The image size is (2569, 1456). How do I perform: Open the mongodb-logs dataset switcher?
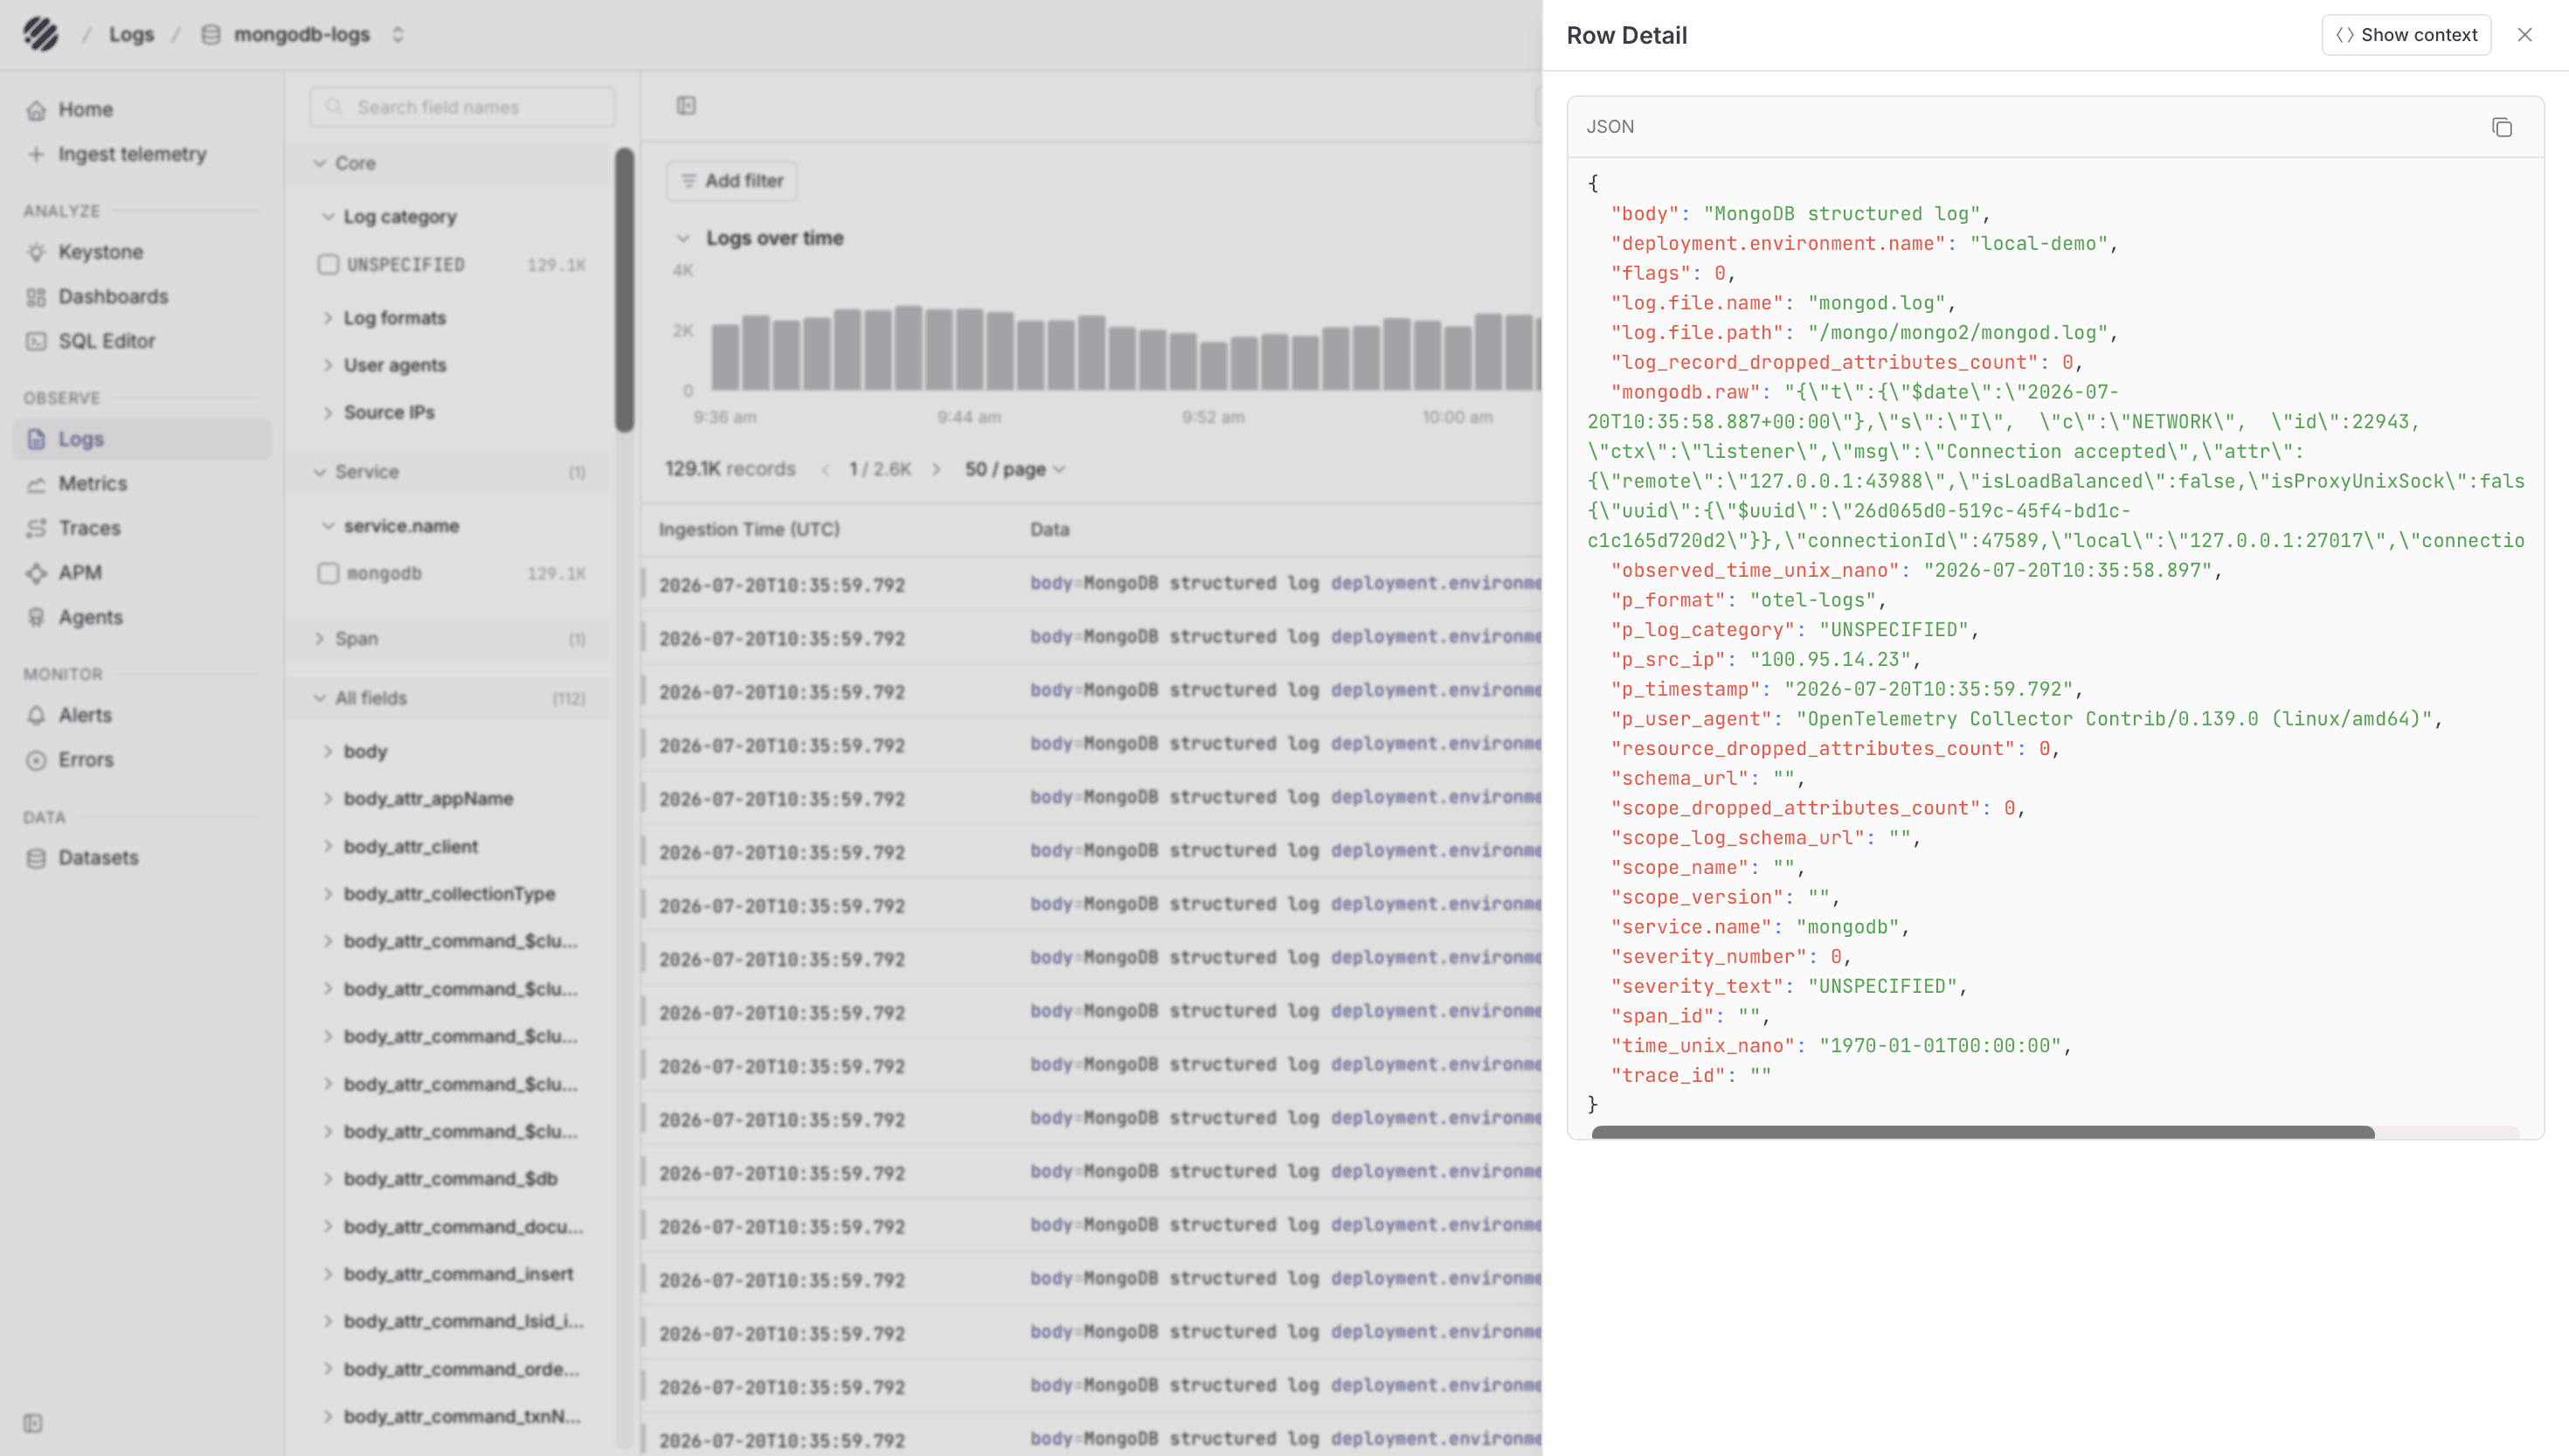398,34
